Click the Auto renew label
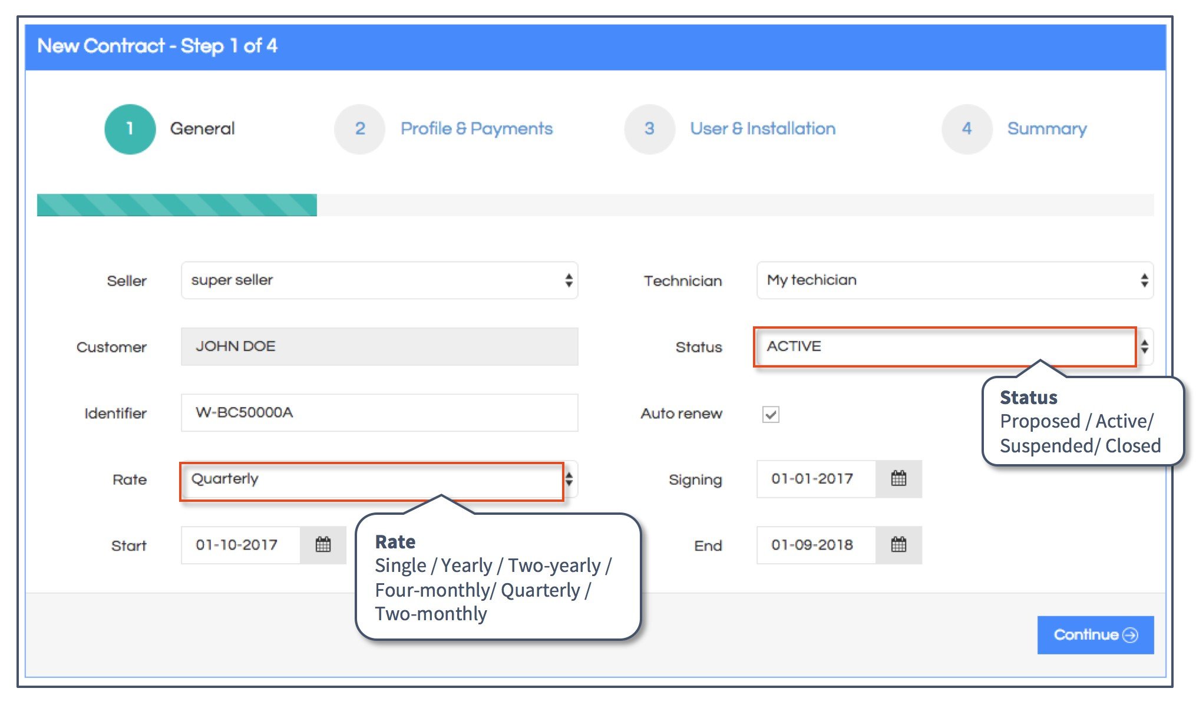1196x708 pixels. click(682, 413)
